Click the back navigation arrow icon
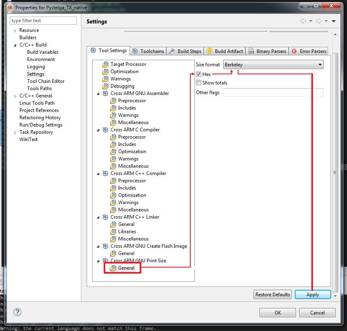This screenshot has height=331, width=347. pyautogui.click(x=303, y=21)
